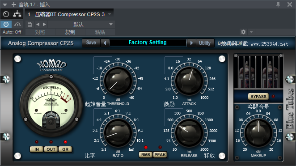Click the Inf mark on Ratio scale
Screen dimensions: 296x166
tap(131, 149)
